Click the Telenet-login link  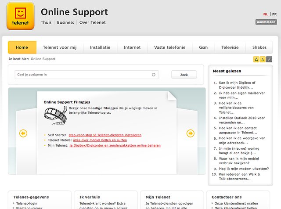[x=27, y=203]
